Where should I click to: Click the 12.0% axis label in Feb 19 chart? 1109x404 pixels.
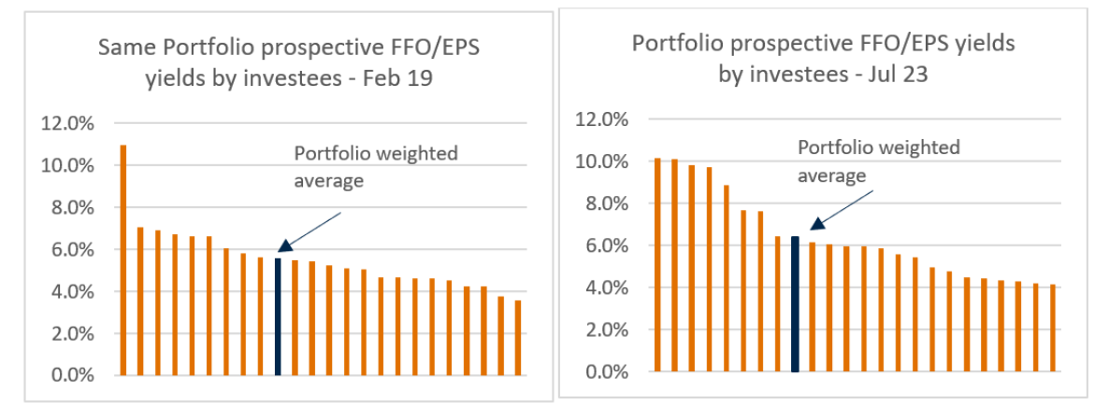[x=65, y=123]
